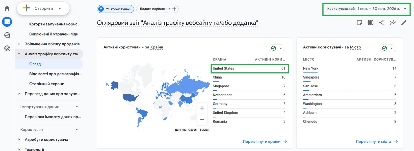Select the Romania row

click(249, 121)
